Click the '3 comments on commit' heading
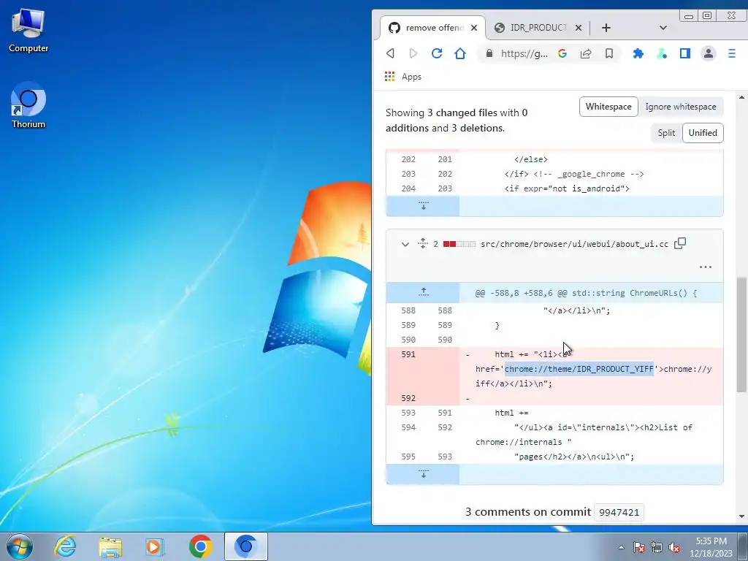 click(x=528, y=512)
